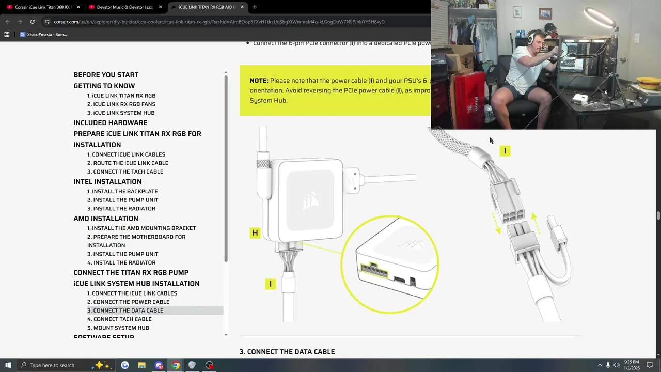
Task: Open the Discord taskbar icon with notifications
Action: (159, 365)
